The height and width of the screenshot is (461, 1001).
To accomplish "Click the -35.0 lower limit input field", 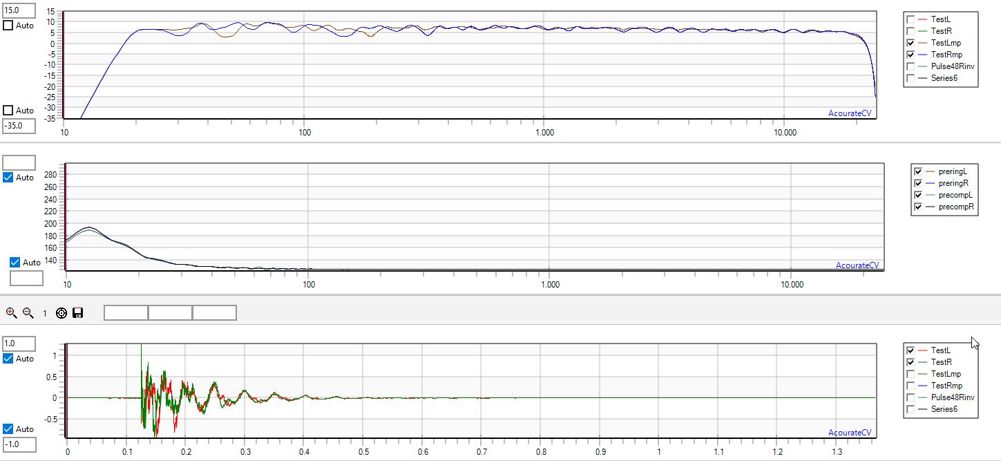I will click(x=19, y=126).
